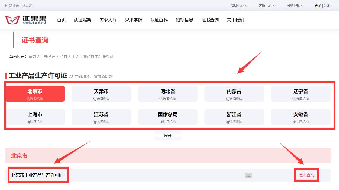
Task: Expand more provinces with the 展开 button
Action: [x=168, y=135]
